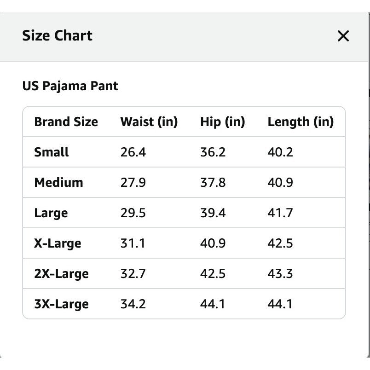Click the 2X-Large length value 43.3
370x370 pixels.
[280, 274]
